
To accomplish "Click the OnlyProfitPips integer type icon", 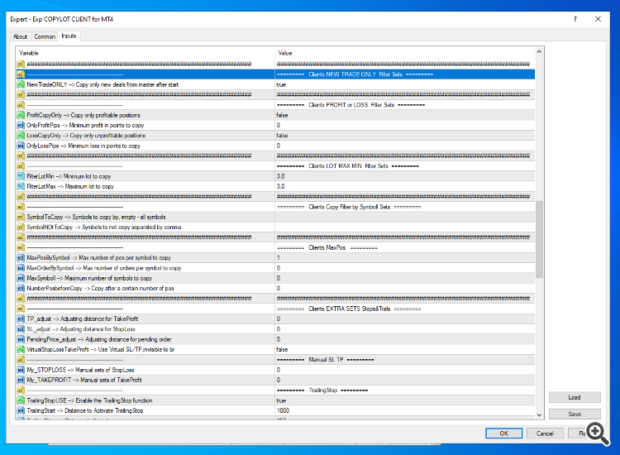I will 21,126.
